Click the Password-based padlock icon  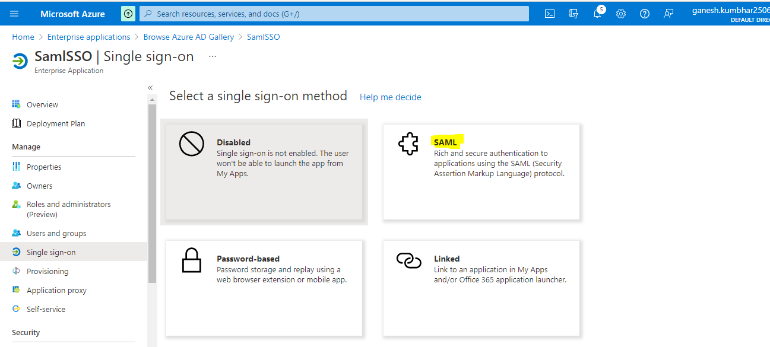191,260
